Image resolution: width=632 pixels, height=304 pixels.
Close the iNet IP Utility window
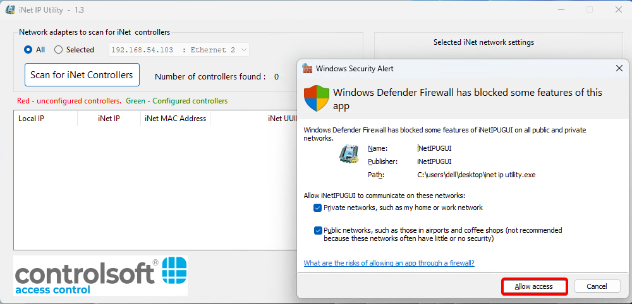618,9
